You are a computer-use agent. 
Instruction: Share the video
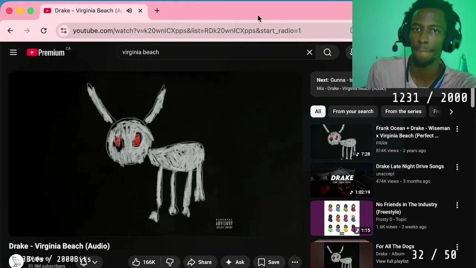200,262
